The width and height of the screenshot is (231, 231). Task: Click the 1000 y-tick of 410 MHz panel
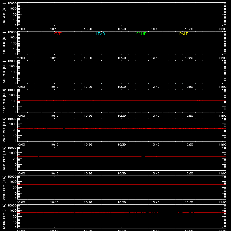13,38
